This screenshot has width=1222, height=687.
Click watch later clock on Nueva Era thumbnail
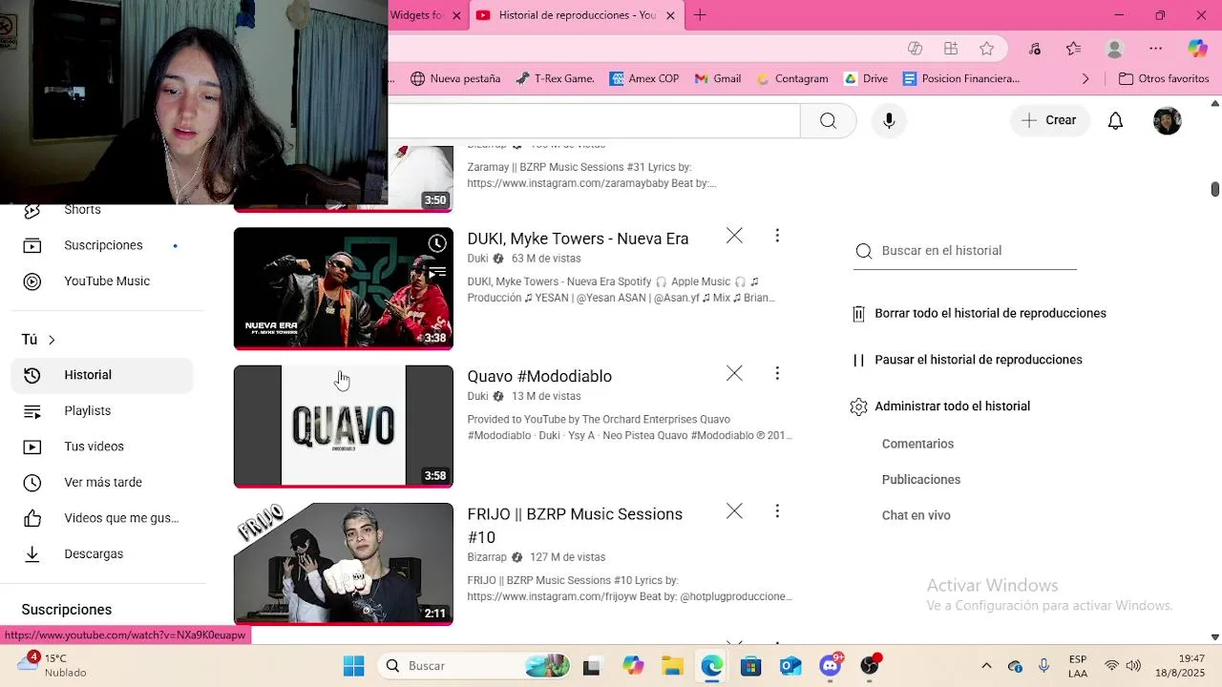point(437,243)
